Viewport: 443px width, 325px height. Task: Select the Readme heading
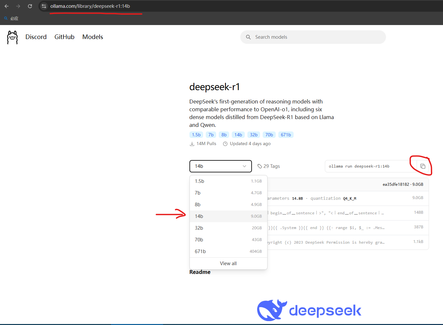pos(200,272)
